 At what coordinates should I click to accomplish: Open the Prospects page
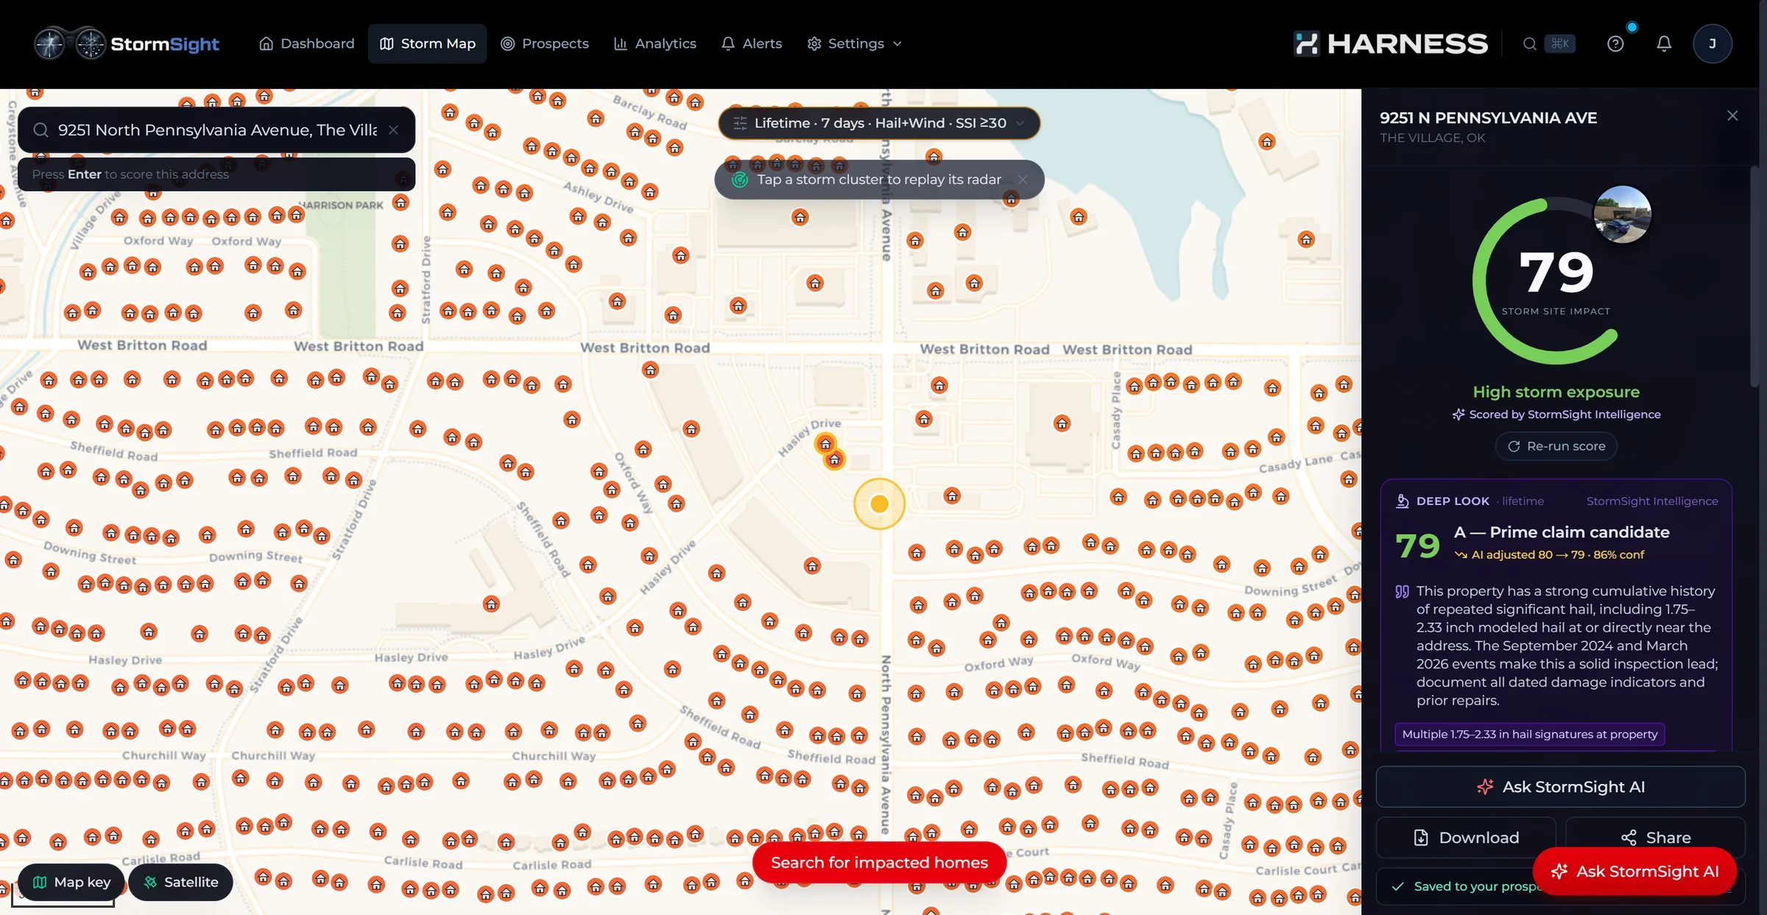[x=545, y=43]
